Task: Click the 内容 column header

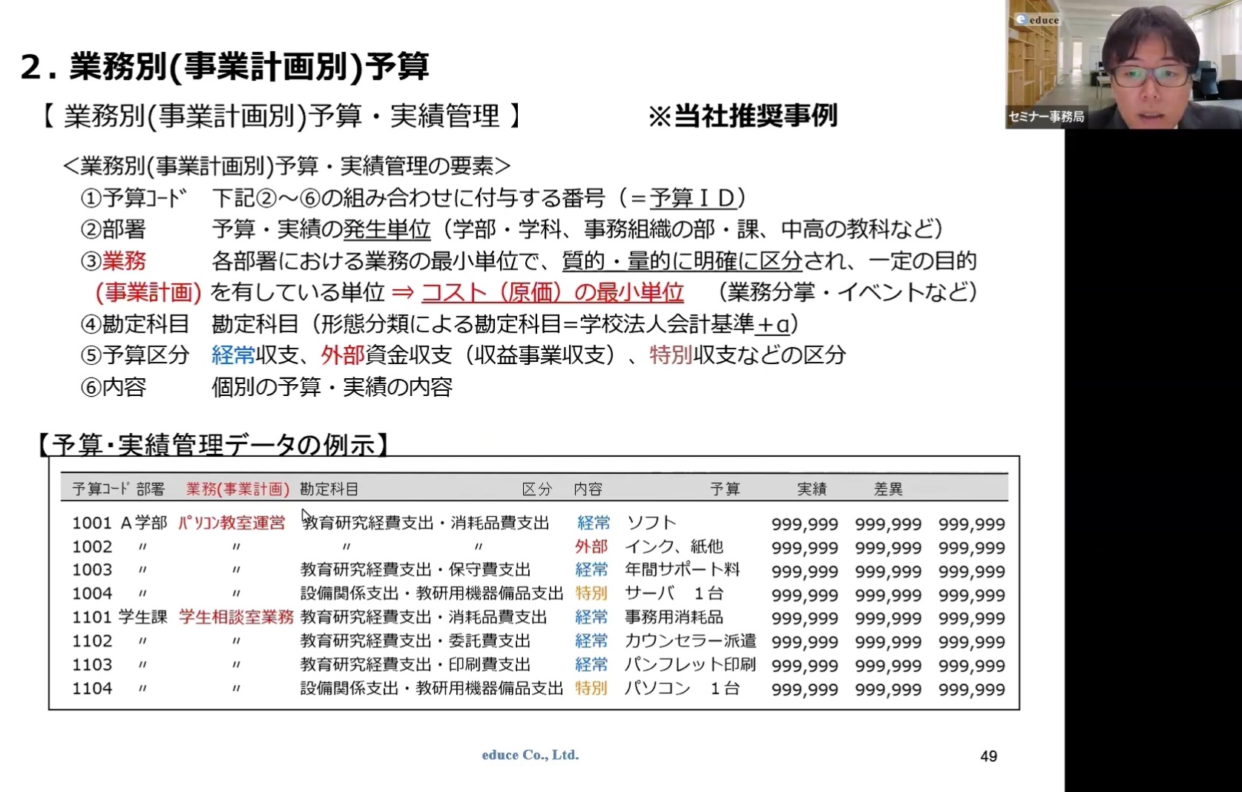Action: (588, 489)
